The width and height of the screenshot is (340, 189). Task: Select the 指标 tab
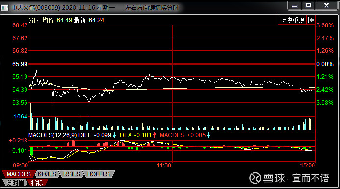point(37,183)
